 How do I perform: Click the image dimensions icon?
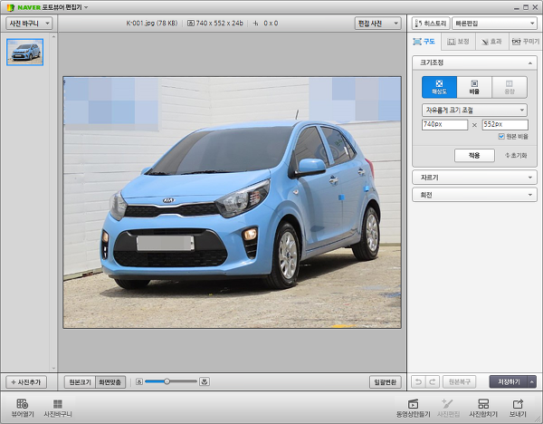click(190, 24)
